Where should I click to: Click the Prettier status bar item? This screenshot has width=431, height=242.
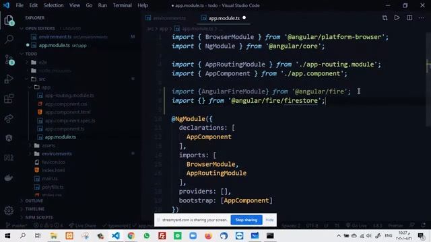395,225
